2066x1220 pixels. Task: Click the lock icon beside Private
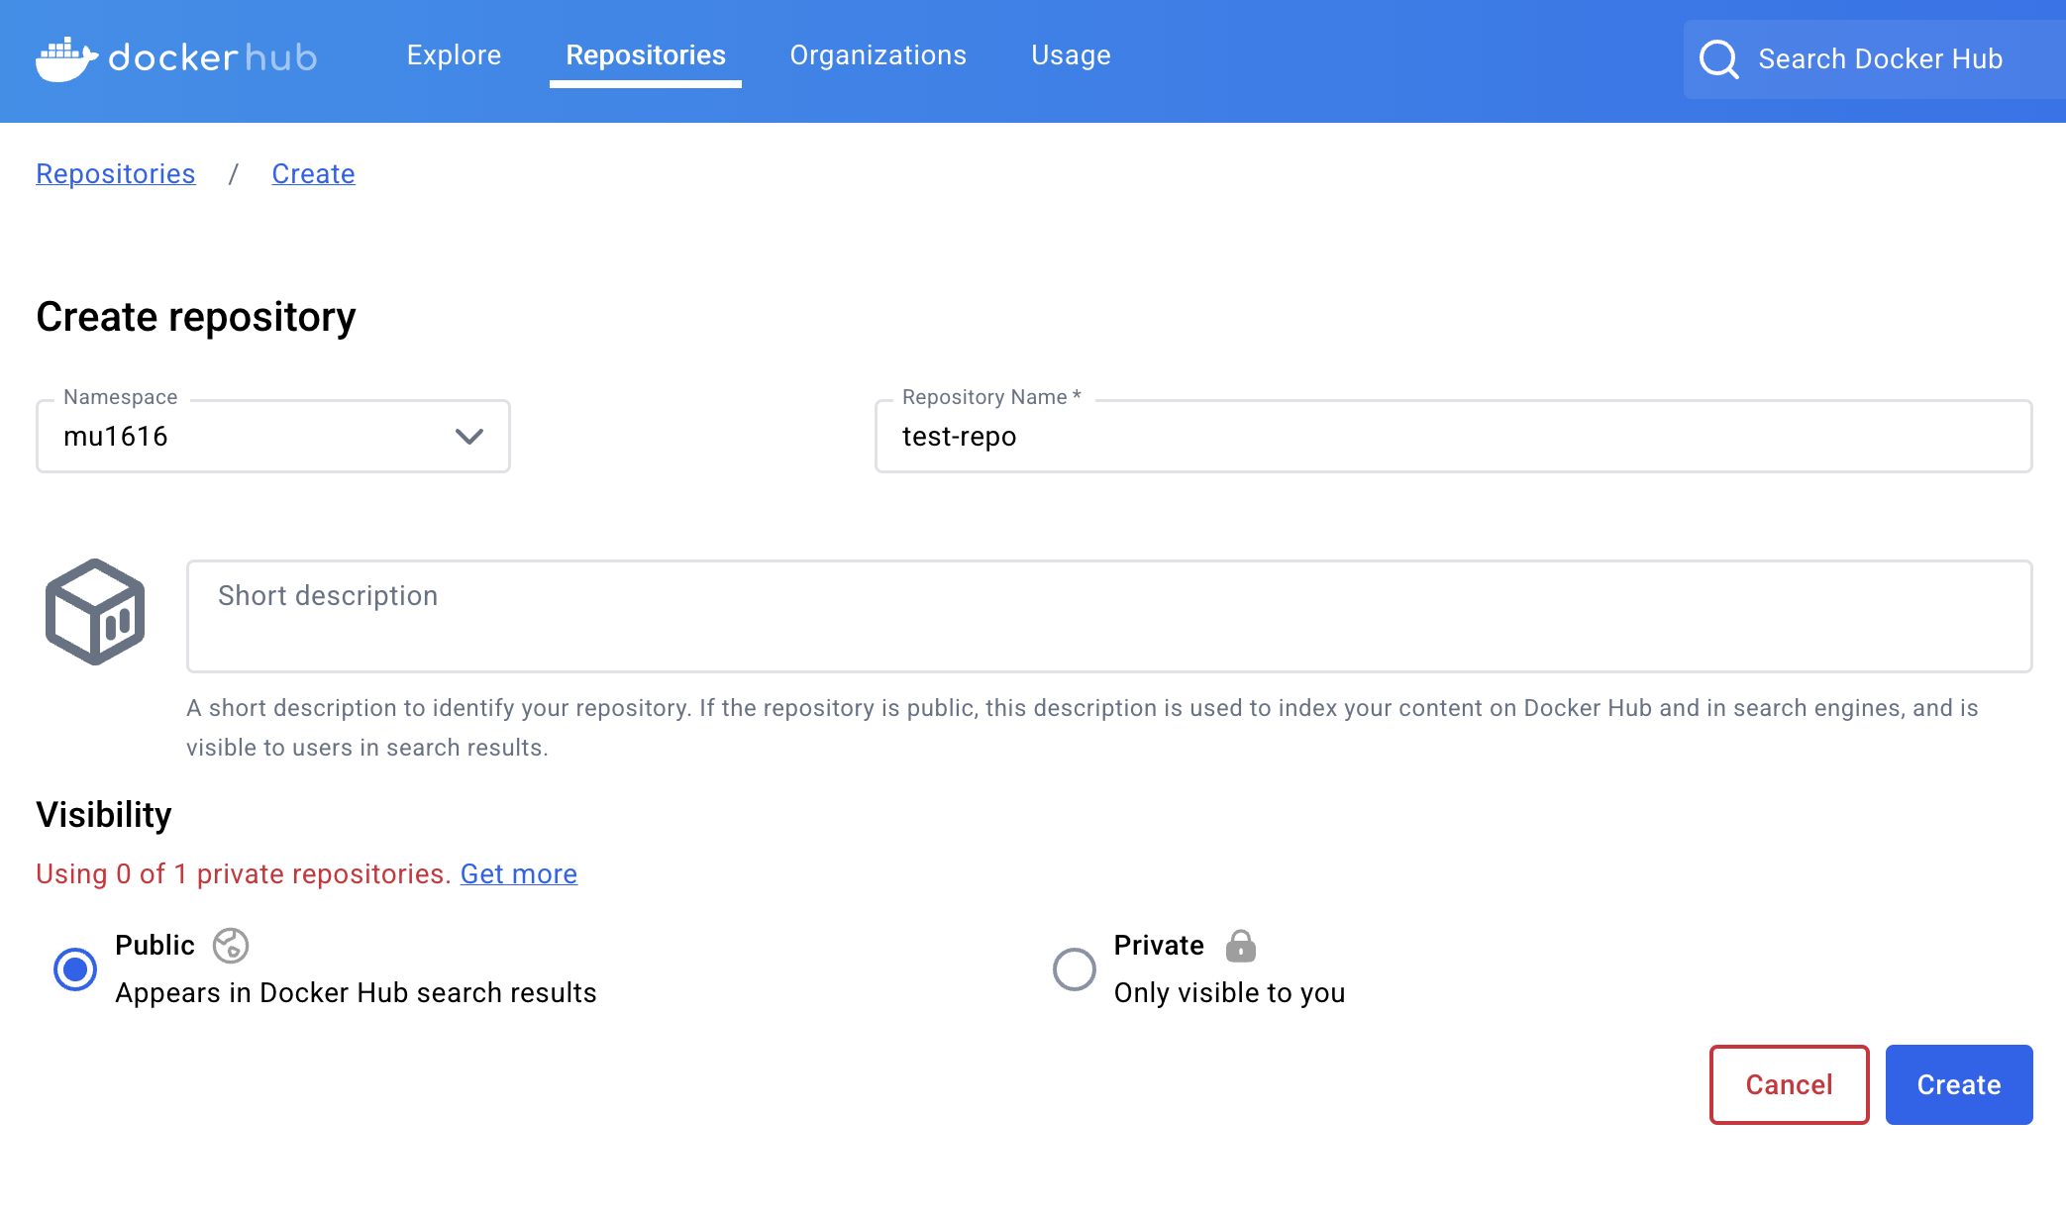click(1240, 946)
